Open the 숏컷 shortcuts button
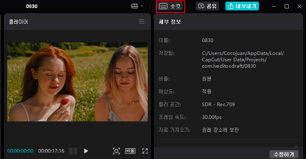Screen dimensions: 306x159 pos(170,6)
